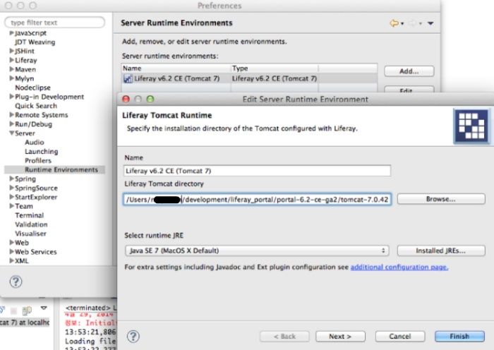Click the Installed JREs... button
494x350 pixels.
(441, 251)
